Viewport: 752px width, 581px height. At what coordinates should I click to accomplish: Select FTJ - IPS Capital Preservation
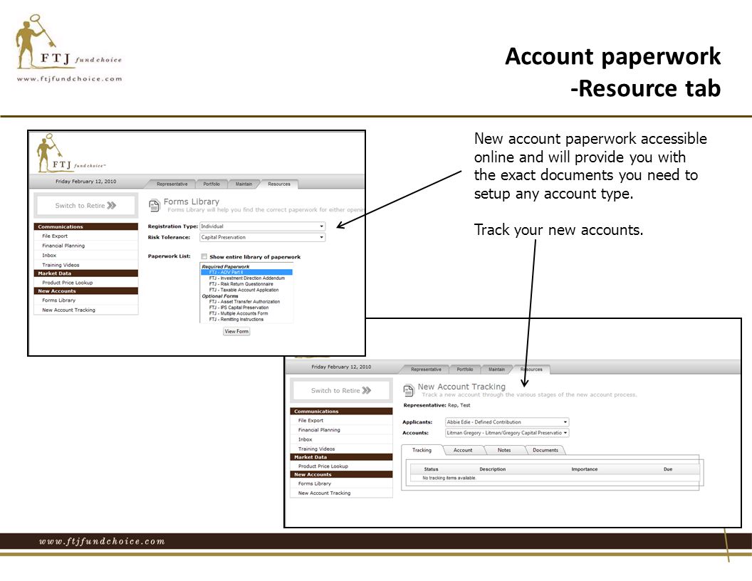[x=239, y=308]
